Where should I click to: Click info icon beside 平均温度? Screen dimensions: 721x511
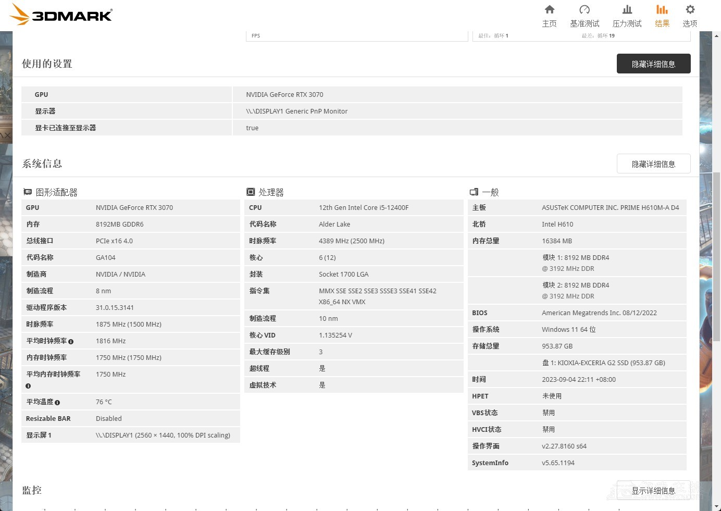(57, 403)
